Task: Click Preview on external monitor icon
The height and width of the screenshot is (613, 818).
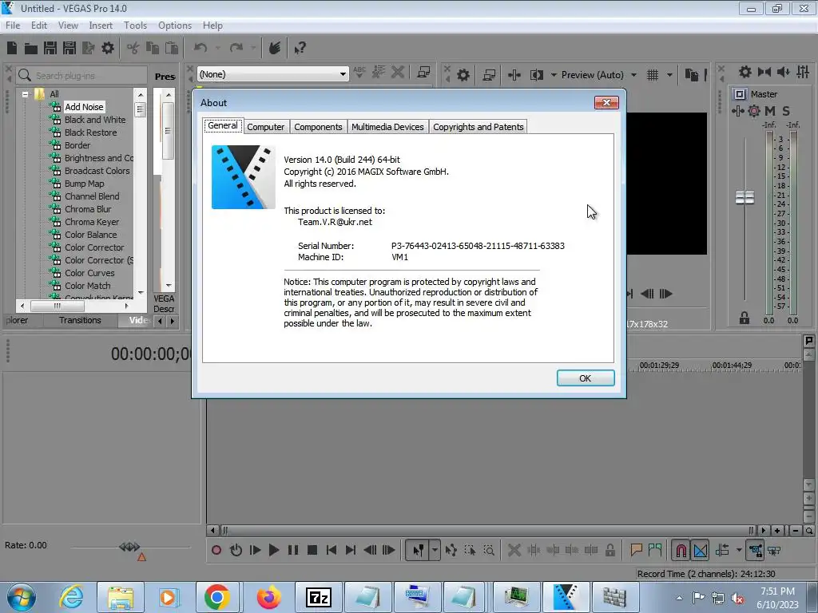Action: (x=489, y=75)
